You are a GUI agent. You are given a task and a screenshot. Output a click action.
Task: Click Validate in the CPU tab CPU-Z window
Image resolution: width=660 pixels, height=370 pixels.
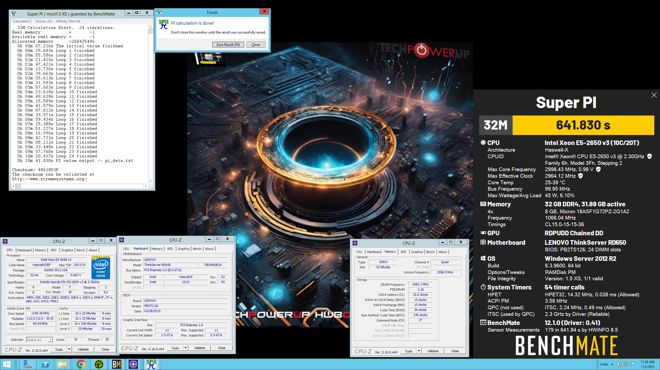[x=83, y=349]
